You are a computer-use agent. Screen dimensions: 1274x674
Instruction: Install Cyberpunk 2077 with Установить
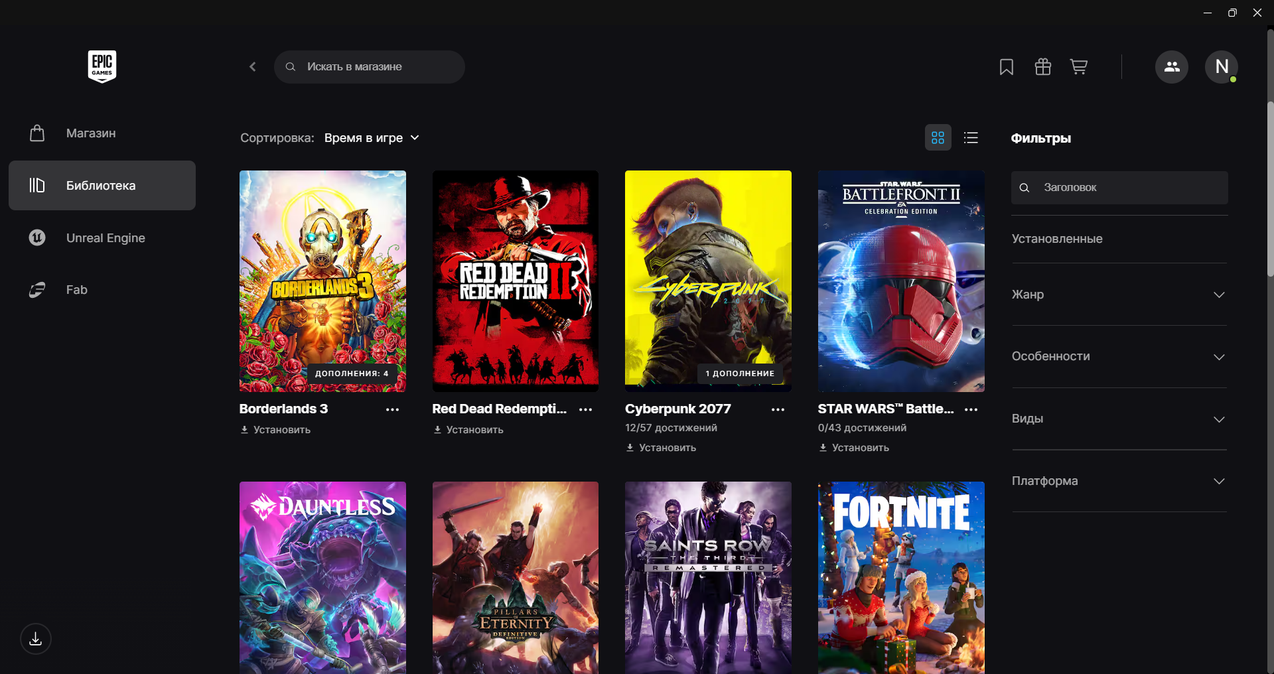coord(661,448)
